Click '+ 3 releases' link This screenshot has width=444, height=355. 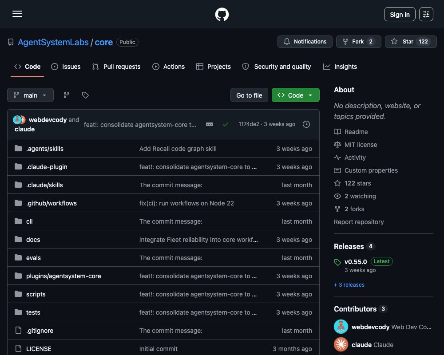pos(349,285)
